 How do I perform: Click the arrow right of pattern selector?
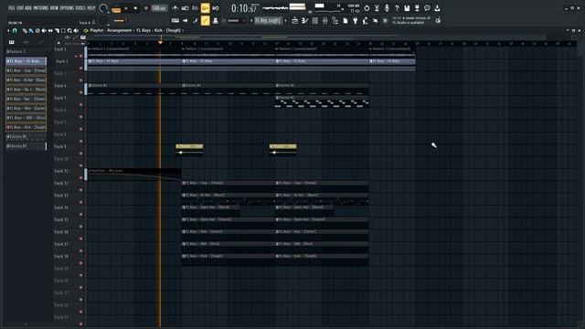[x=285, y=20]
